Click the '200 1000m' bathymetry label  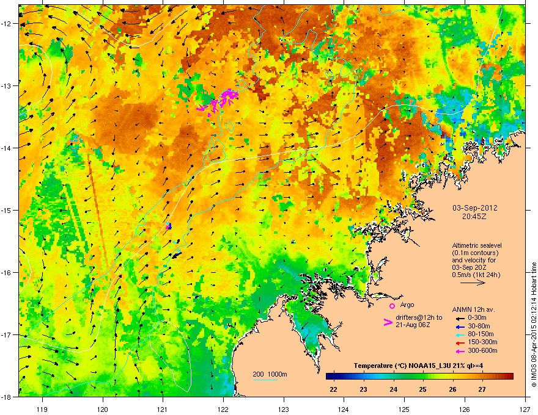tap(270, 374)
